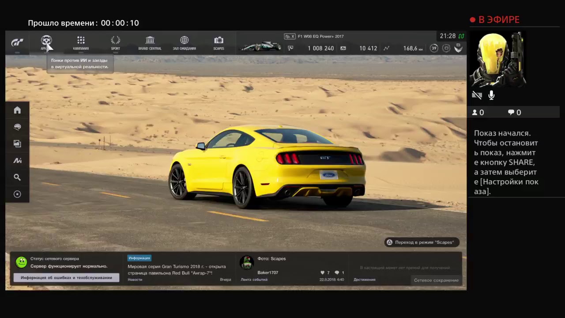The image size is (565, 318).
Task: Open Лента событий activity feed
Action: coord(254,280)
